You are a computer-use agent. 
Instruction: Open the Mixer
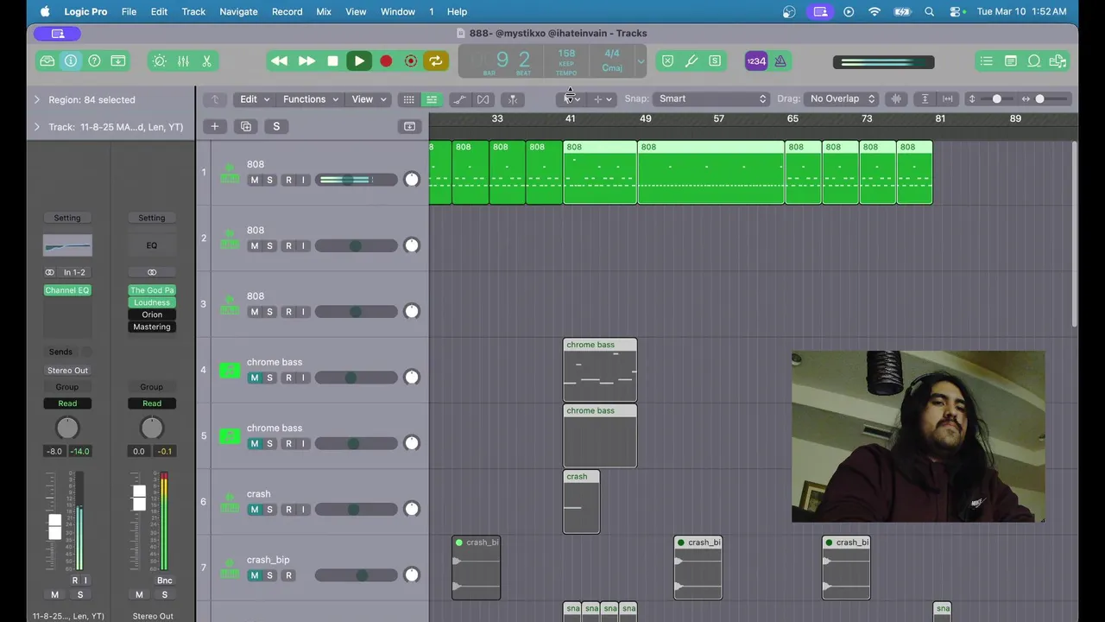183,61
